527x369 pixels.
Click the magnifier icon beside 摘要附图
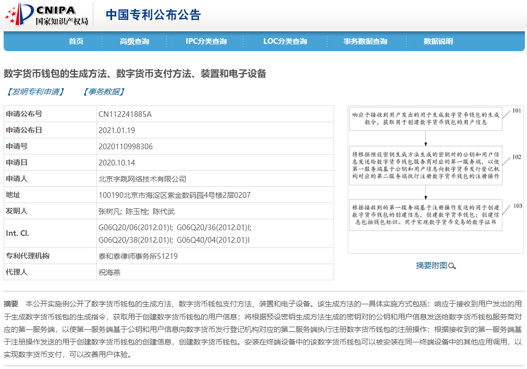click(x=453, y=266)
